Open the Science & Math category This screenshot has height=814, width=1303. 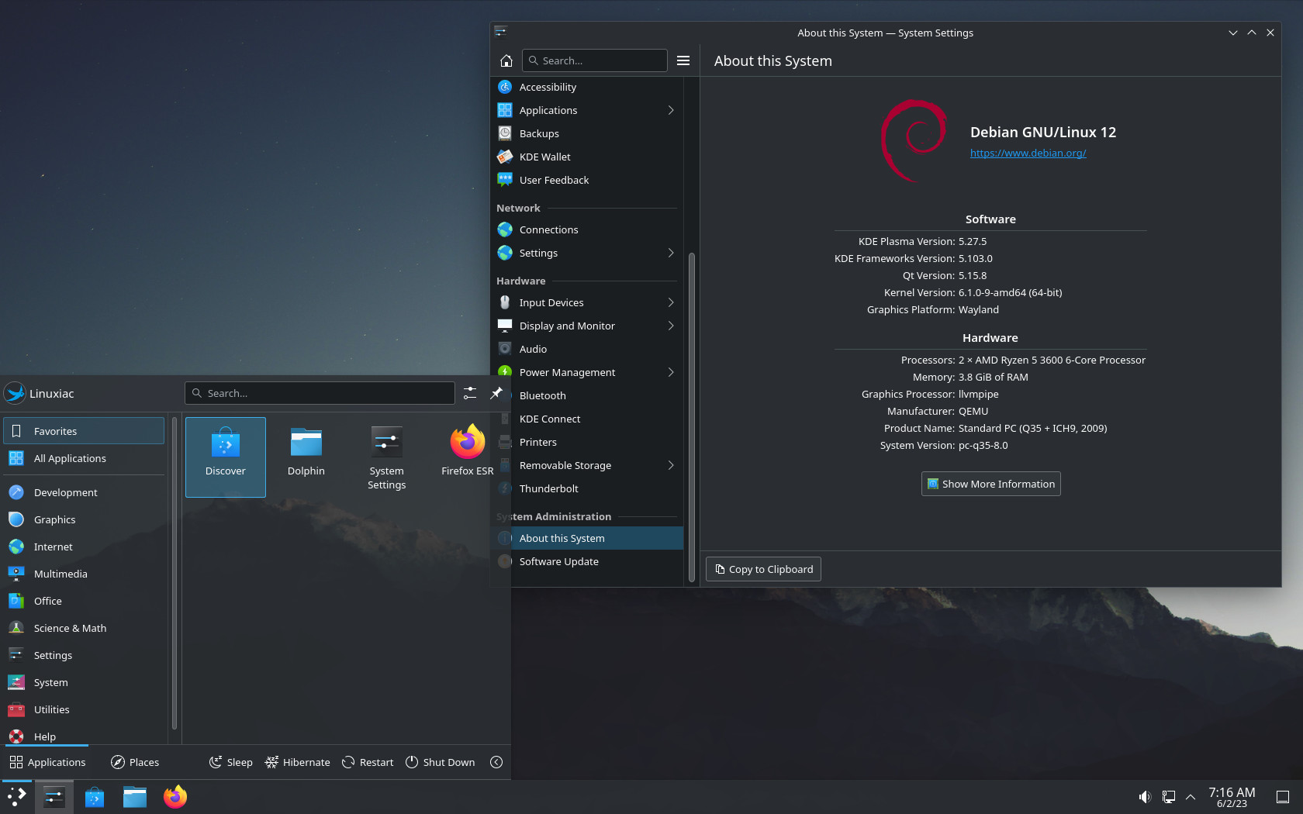(x=84, y=628)
